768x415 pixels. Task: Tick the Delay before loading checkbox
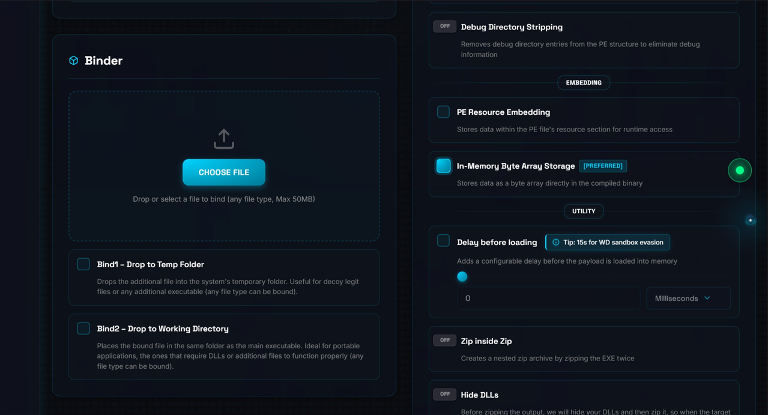443,241
